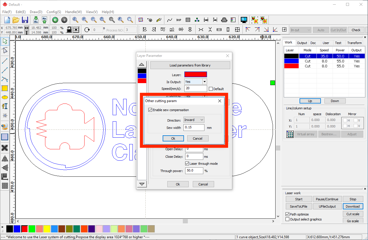Image resolution: width=368 pixels, height=240 pixels.
Task: Disable the Enable sew compensation checkbox
Action: (x=150, y=110)
